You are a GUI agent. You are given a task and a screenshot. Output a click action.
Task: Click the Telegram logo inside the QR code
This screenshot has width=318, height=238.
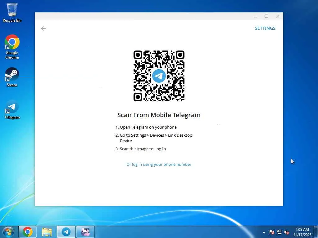[x=159, y=76]
